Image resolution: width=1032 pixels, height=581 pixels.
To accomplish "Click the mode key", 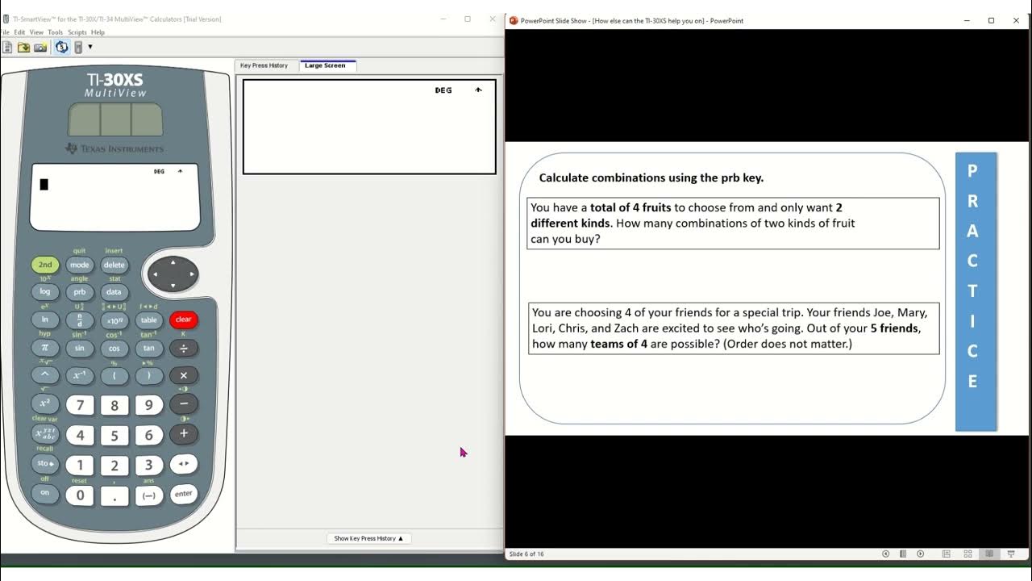I will coord(79,265).
